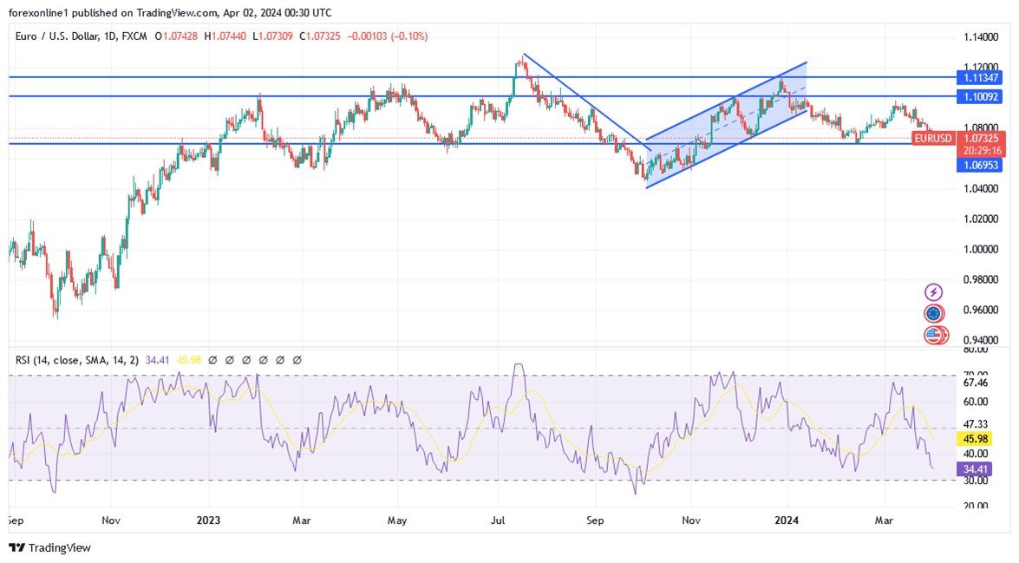Toggle the RSI plot via its 34.41 value
Screen dimensions: 1019x563
(158, 359)
